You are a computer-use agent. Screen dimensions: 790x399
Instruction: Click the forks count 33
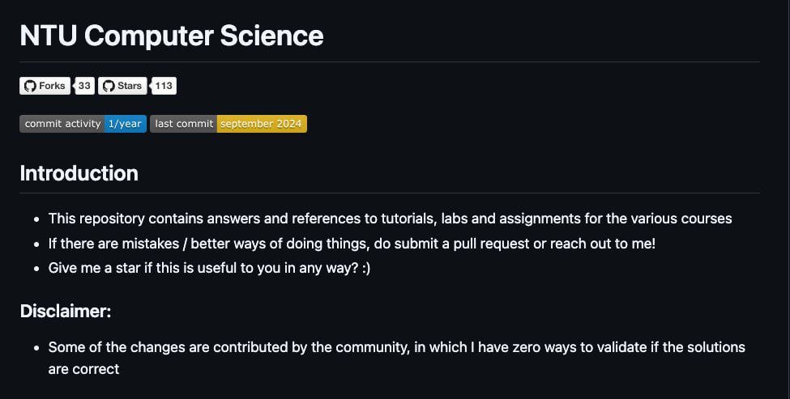pyautogui.click(x=84, y=86)
